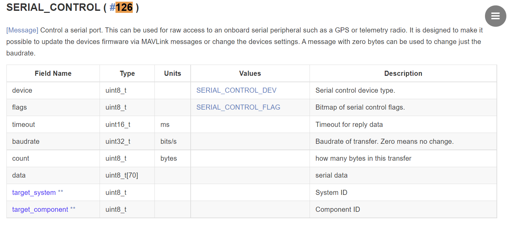507x226 pixels.
Task: Click the Units column header
Action: (172, 73)
